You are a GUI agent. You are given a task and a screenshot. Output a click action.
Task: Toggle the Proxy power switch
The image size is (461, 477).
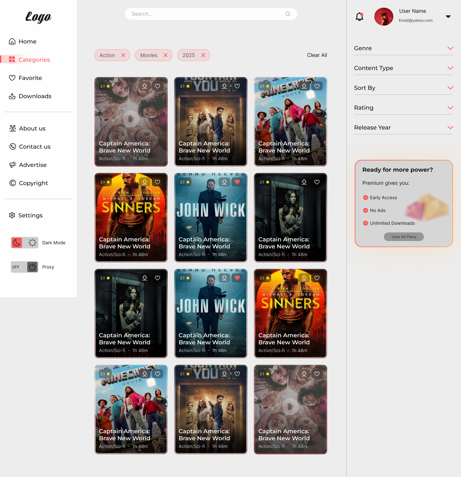click(32, 267)
